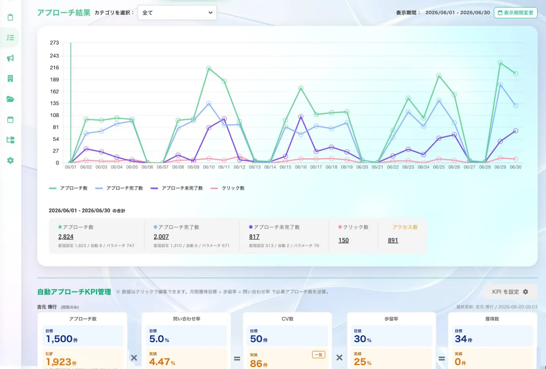
Task: Click the アプローチ結果 heading
Action: [64, 12]
